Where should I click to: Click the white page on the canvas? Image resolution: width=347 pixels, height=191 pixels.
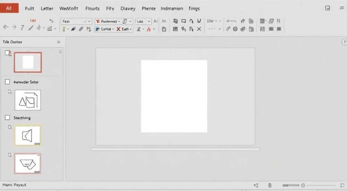[174, 96]
